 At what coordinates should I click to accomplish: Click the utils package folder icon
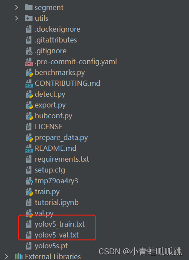[29, 18]
